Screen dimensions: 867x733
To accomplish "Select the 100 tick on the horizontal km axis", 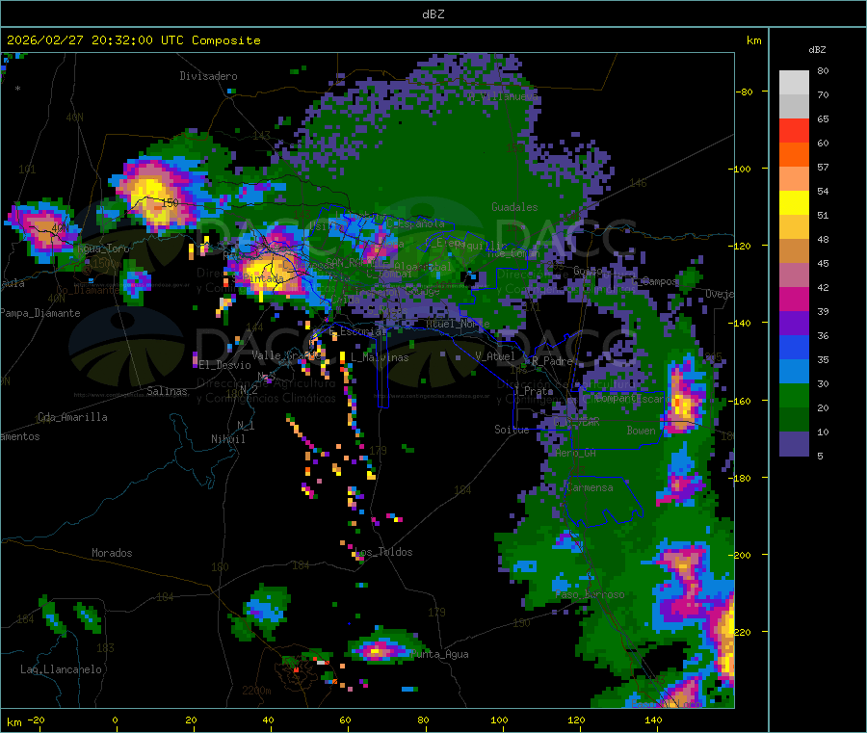I will (x=499, y=720).
